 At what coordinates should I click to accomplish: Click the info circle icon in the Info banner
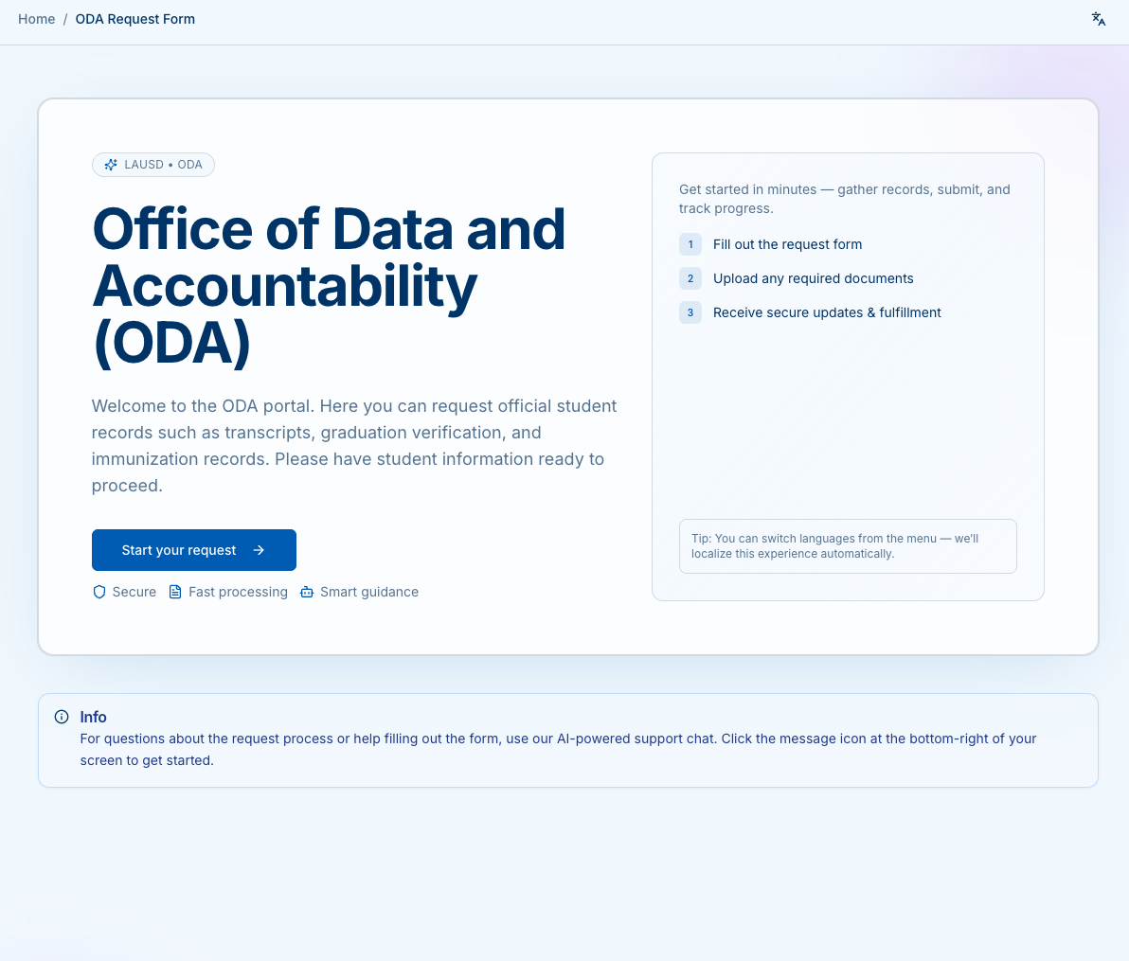point(62,717)
